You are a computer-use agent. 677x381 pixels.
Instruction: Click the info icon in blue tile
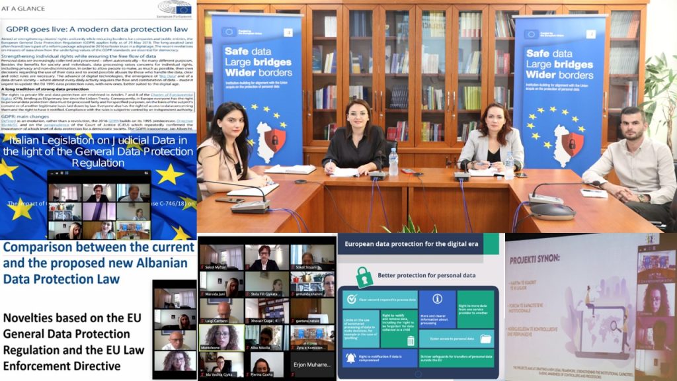(437, 299)
